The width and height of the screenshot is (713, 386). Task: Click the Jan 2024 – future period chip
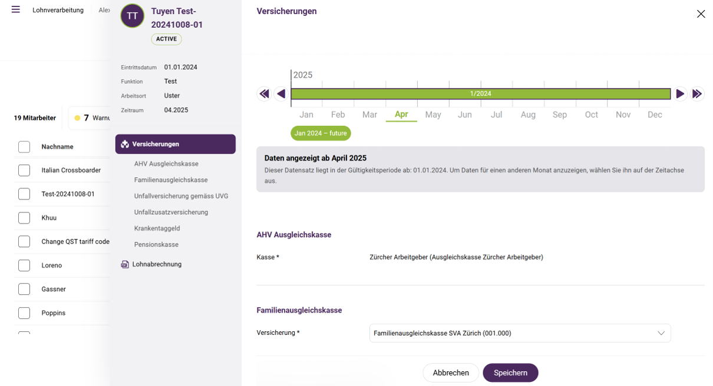[321, 134]
